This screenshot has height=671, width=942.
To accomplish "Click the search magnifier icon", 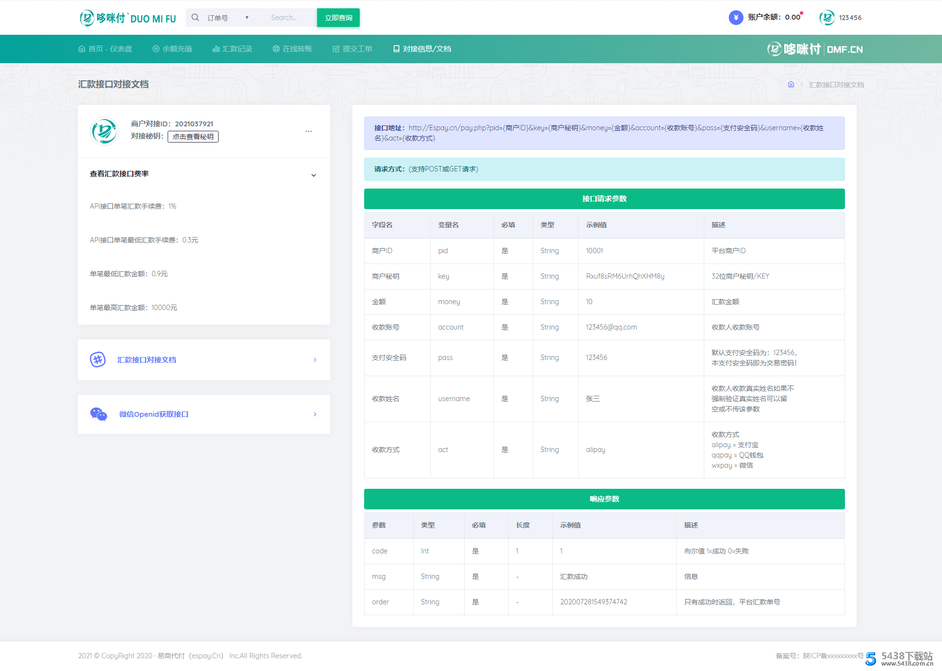I will (195, 18).
